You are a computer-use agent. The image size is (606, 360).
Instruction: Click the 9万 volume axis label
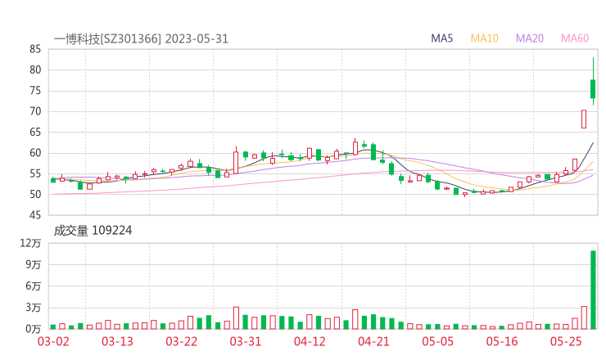(34, 264)
